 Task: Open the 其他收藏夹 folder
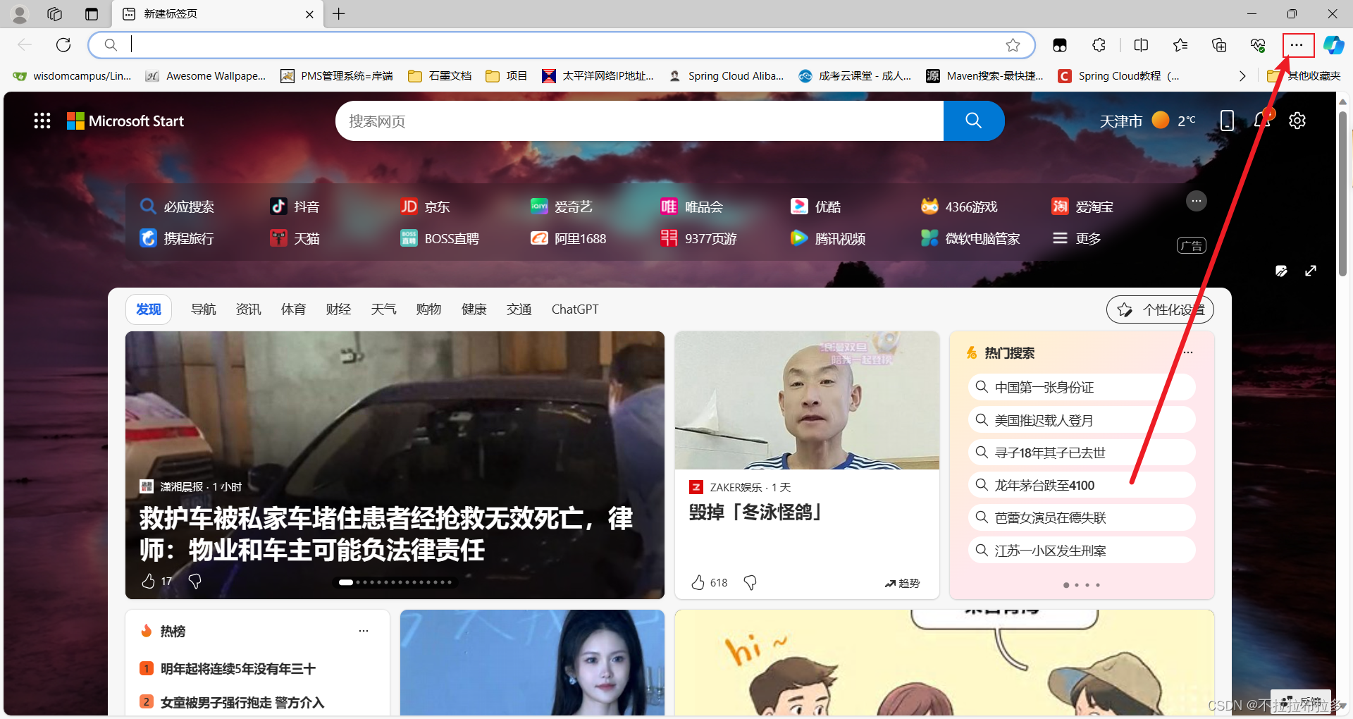click(1304, 75)
